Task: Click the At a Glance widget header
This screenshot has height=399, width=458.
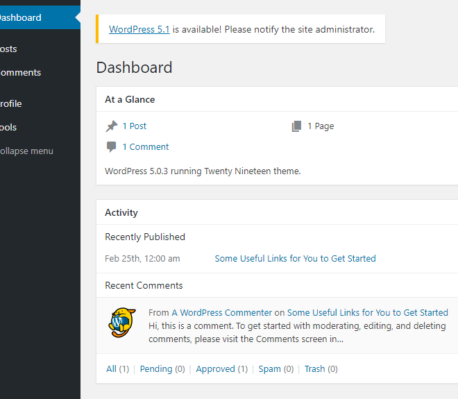Action: (x=277, y=99)
